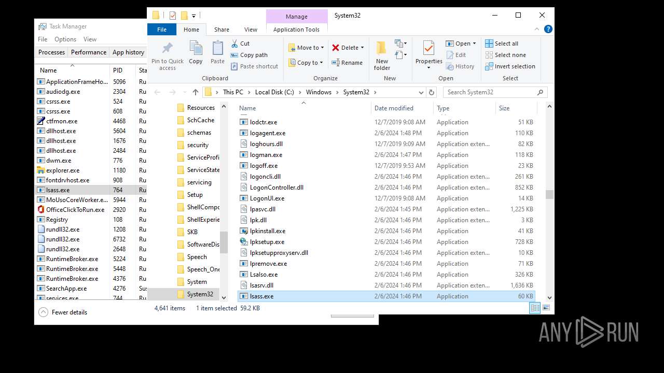664x373 pixels.
Task: Open the Performance tab in Task Manager
Action: point(89,52)
